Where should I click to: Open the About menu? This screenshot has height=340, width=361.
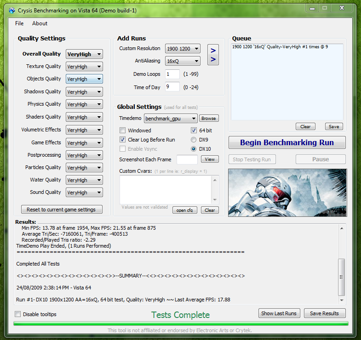click(40, 23)
